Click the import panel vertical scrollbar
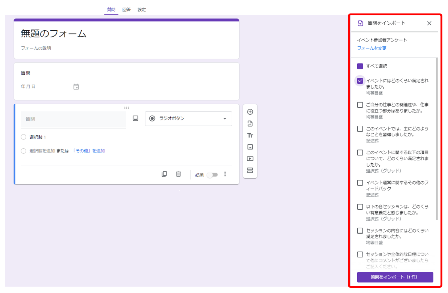This screenshot has height=293, width=448. 437,139
